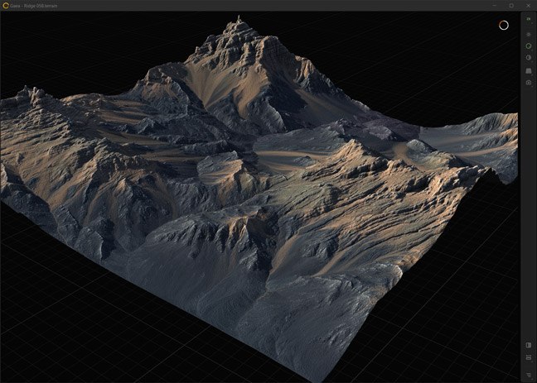Toggle the 2D view mode icon
This screenshot has width=537, height=383.
click(x=529, y=18)
